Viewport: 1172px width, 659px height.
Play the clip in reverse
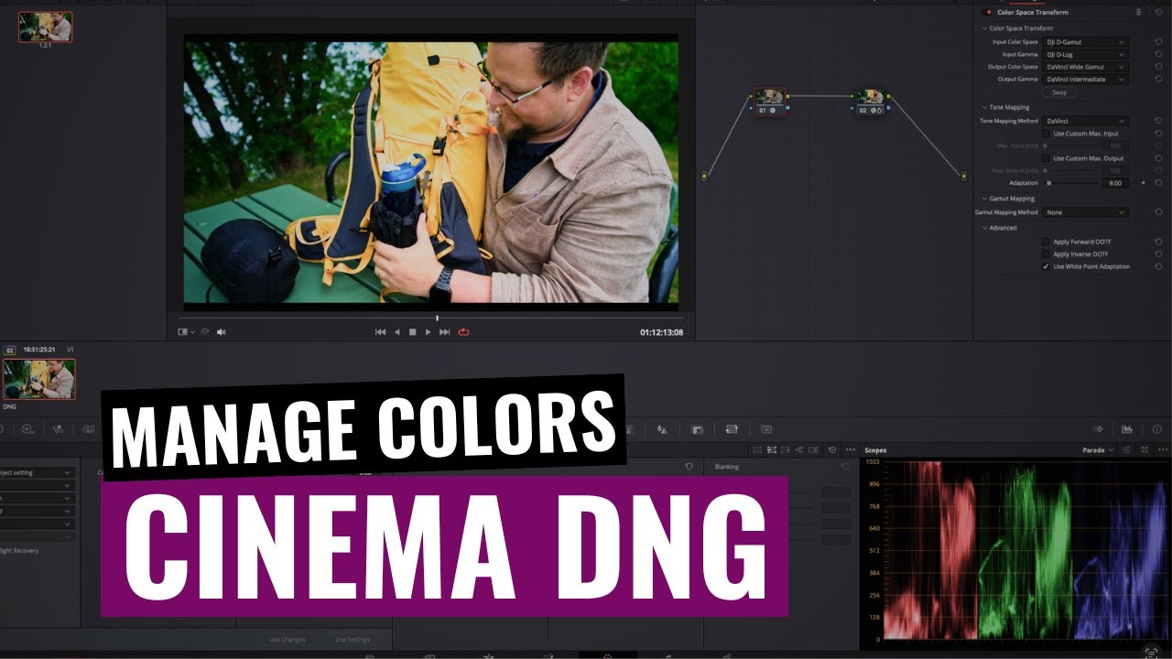click(396, 332)
